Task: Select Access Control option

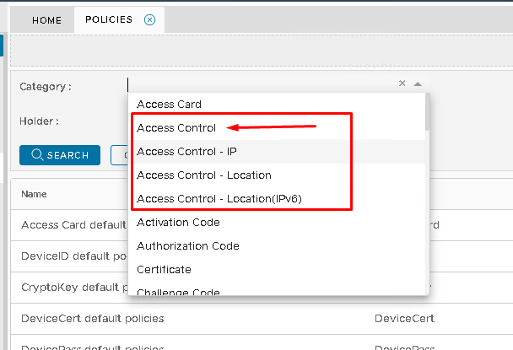Action: click(176, 128)
